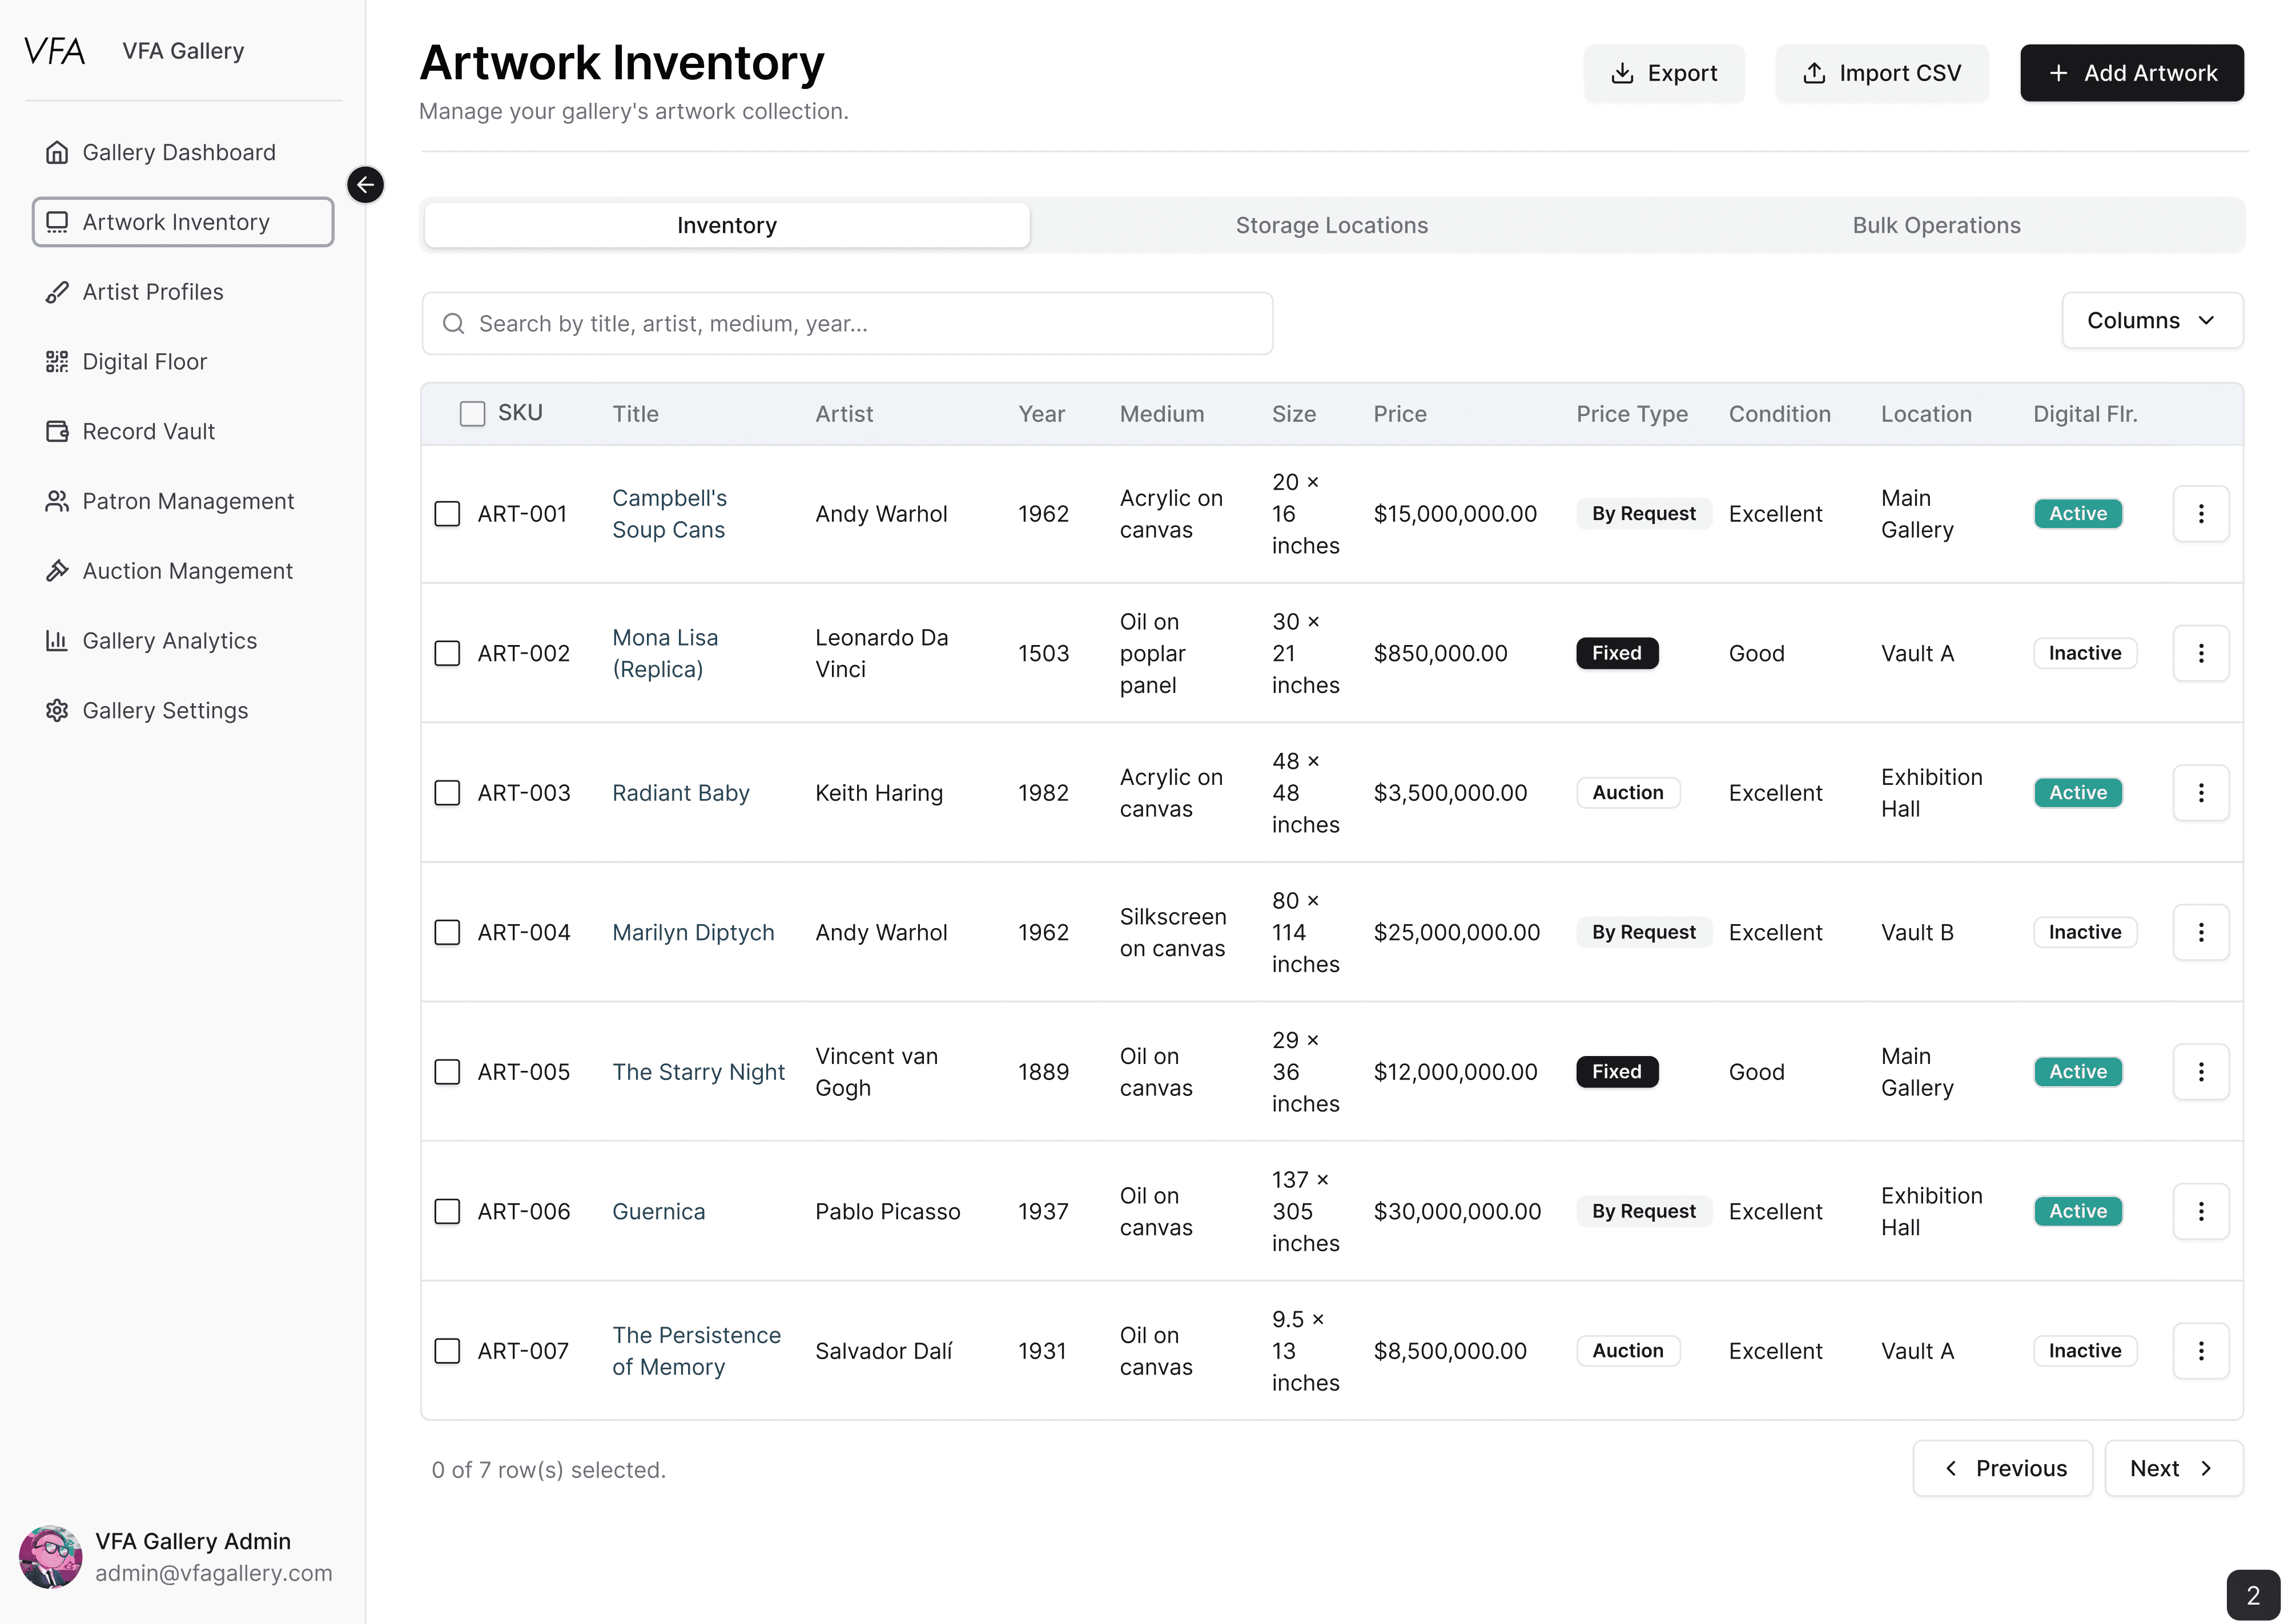
Task: Select the Artist Profiles brush icon
Action: coord(57,291)
